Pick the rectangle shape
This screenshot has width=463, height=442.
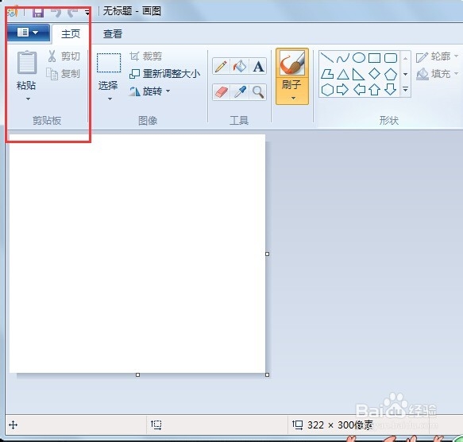[x=374, y=58]
